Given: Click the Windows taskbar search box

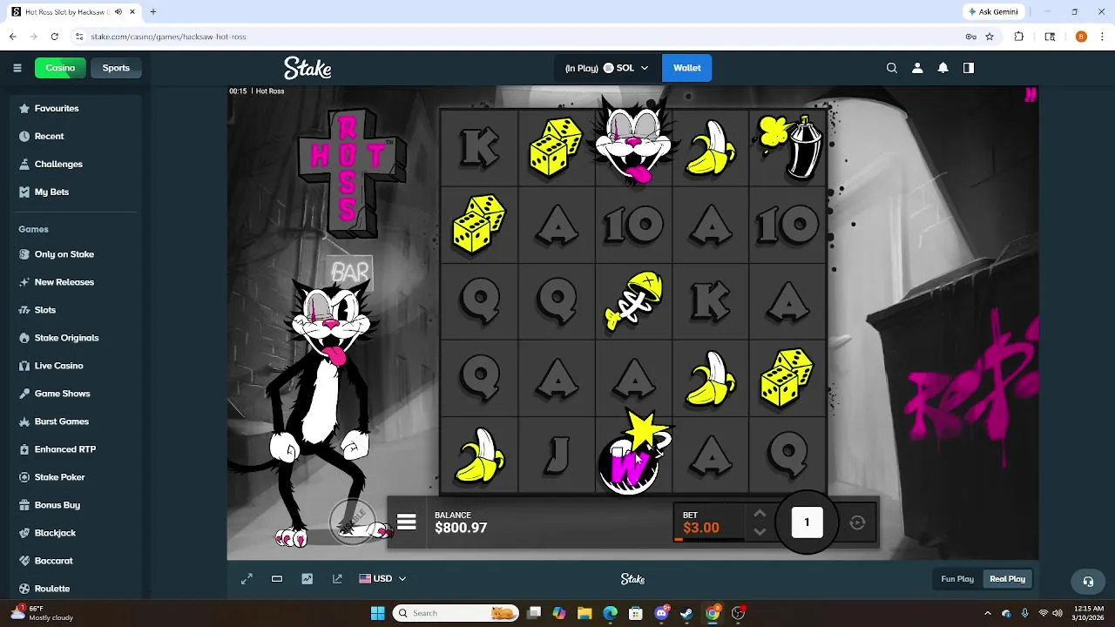Looking at the screenshot, I should click(456, 613).
